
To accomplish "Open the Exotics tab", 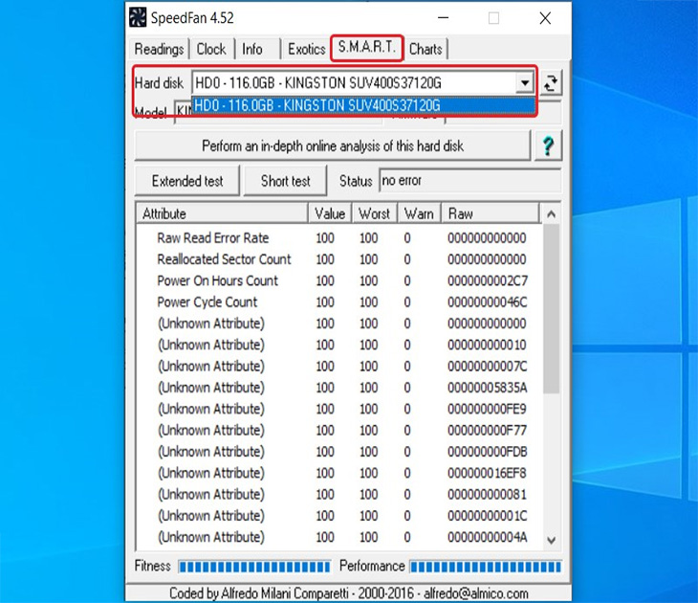I will 307,49.
